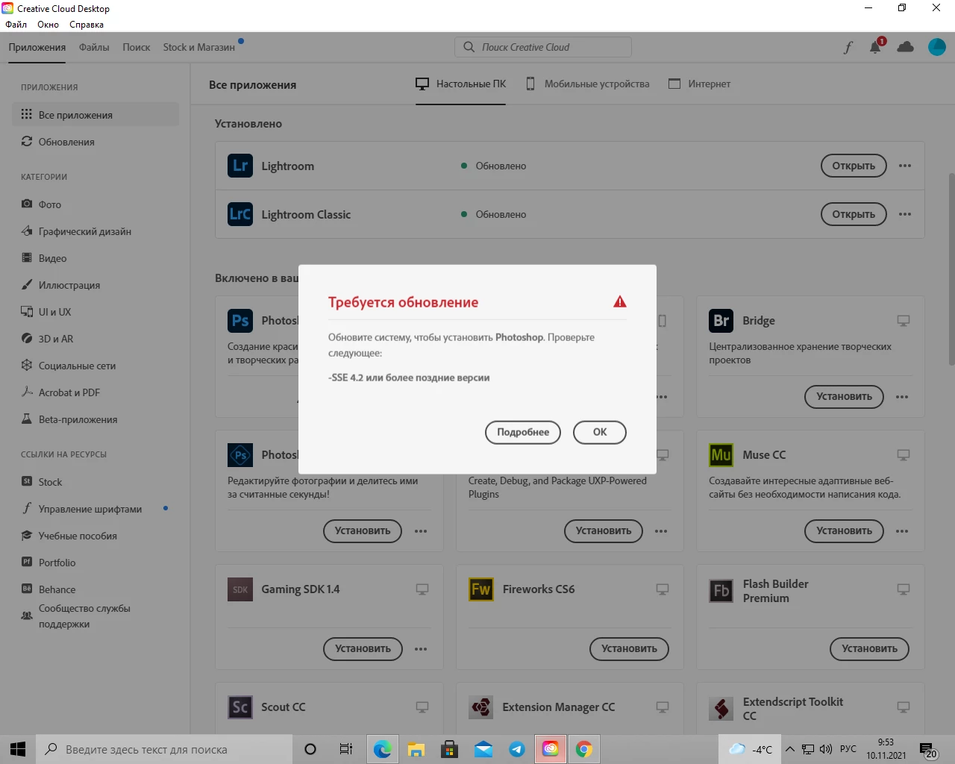This screenshot has width=955, height=764.
Task: Open the notifications bell icon
Action: click(x=876, y=47)
